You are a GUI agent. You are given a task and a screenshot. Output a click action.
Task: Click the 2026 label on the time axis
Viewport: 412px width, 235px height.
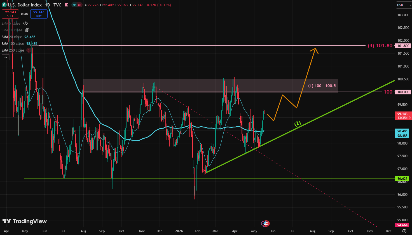click(x=179, y=231)
